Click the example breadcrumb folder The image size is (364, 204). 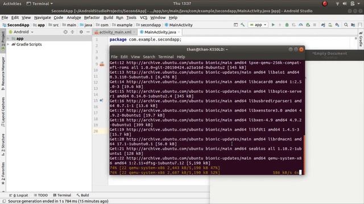pyautogui.click(x=122, y=25)
